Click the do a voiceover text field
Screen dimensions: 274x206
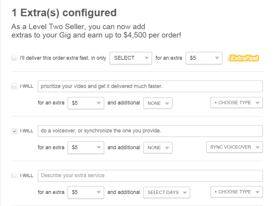[150, 131]
